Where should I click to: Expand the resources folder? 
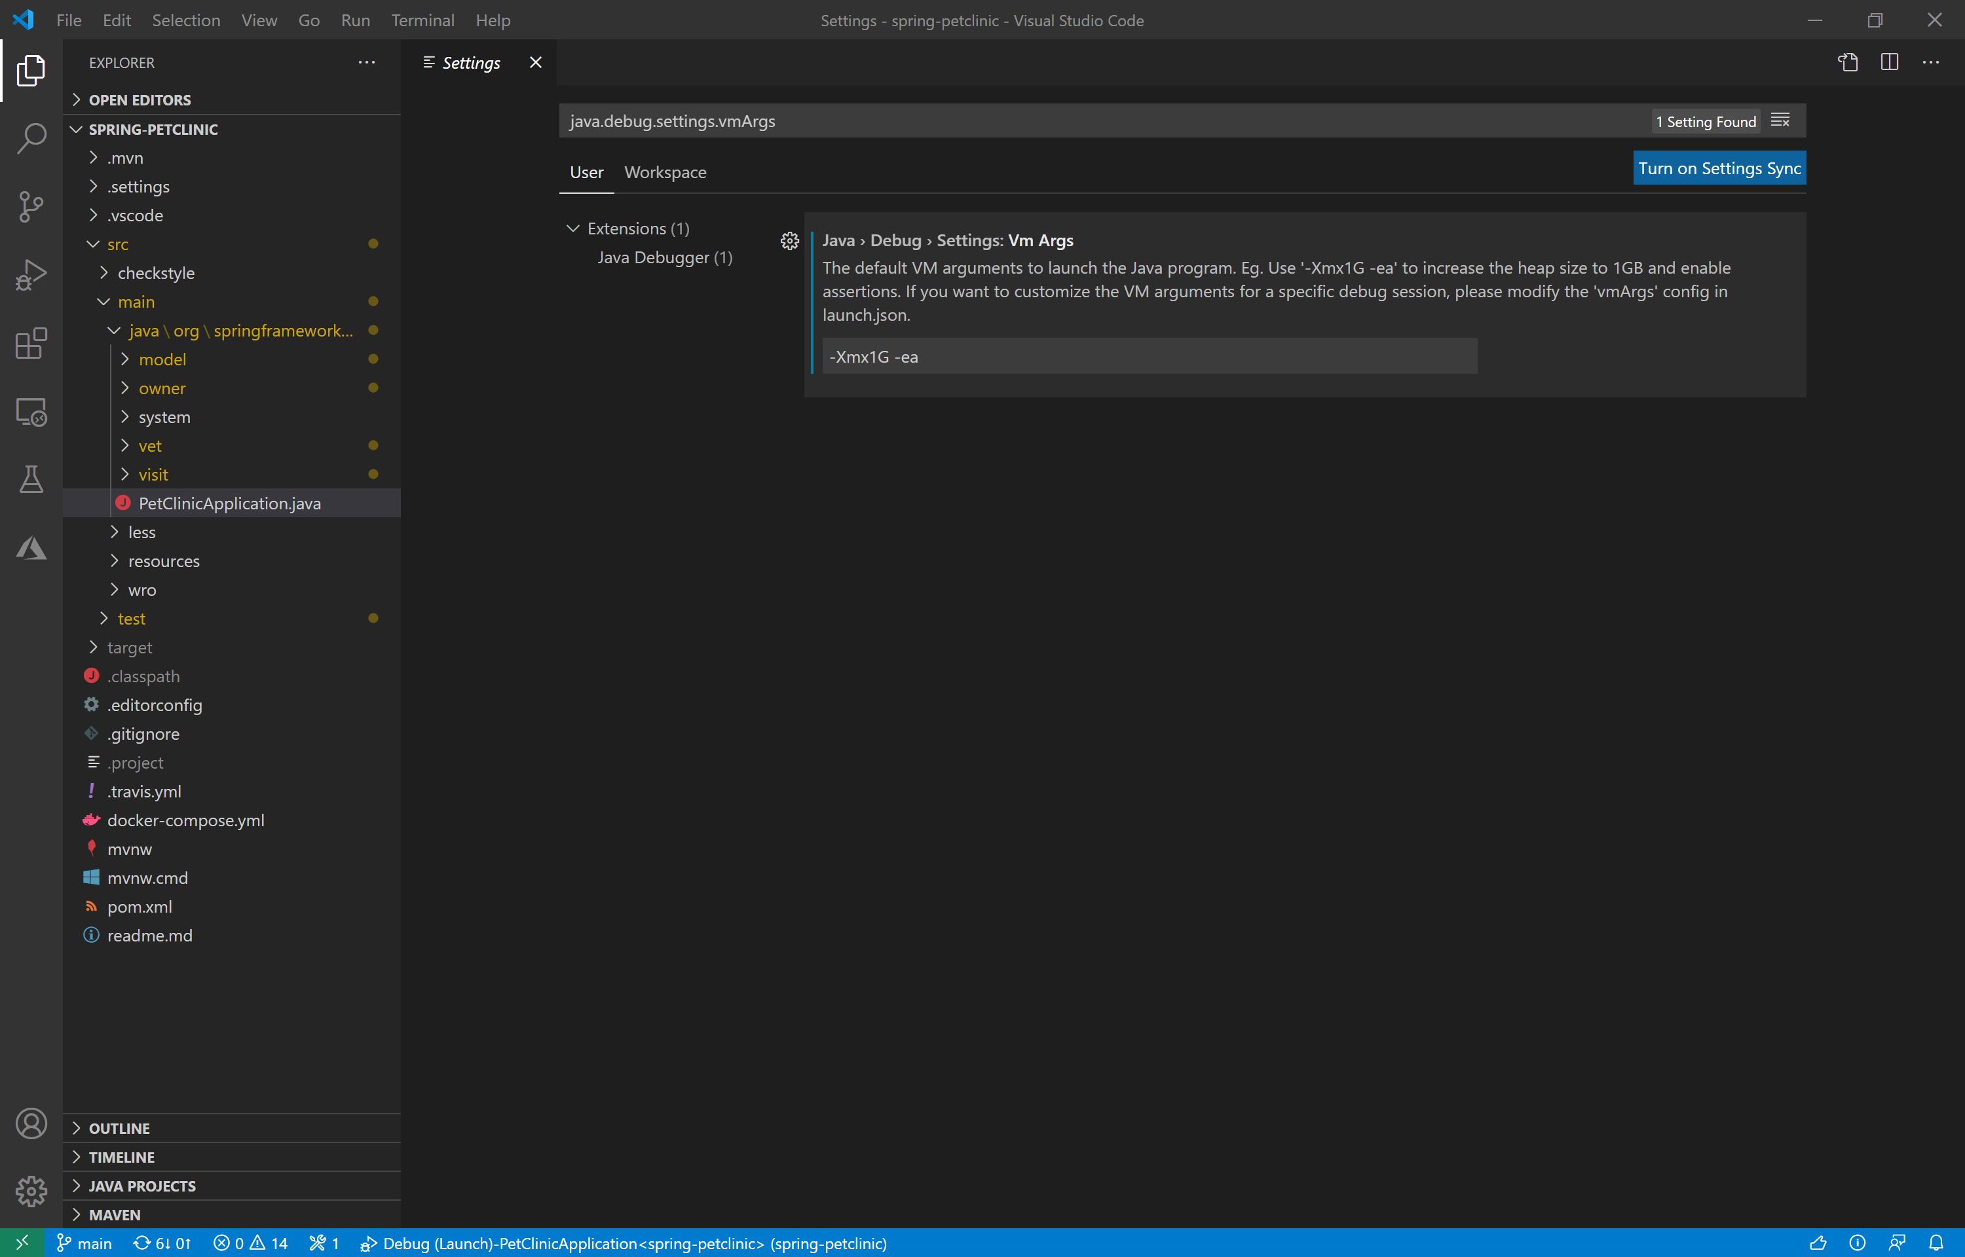point(232,561)
